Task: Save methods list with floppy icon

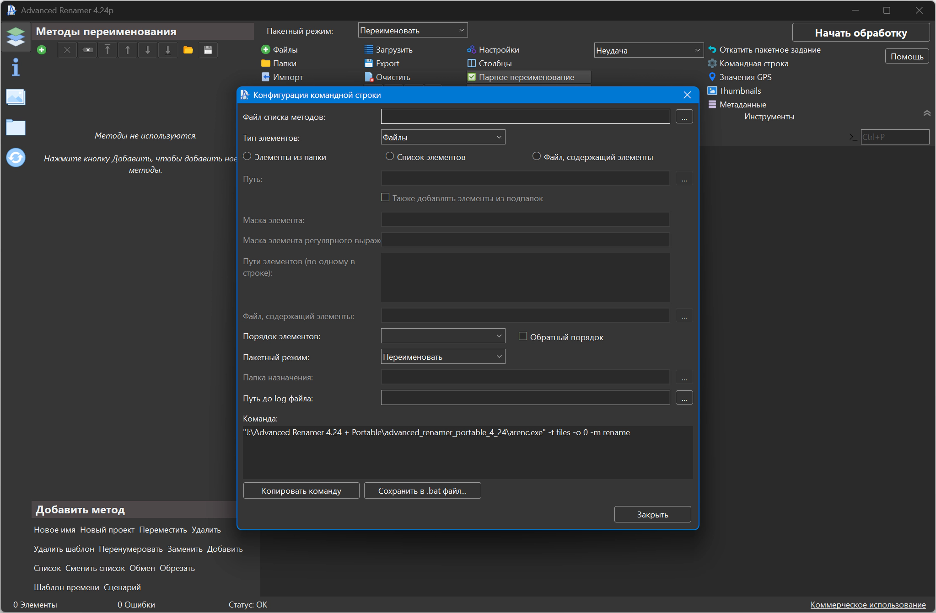Action: coord(208,50)
